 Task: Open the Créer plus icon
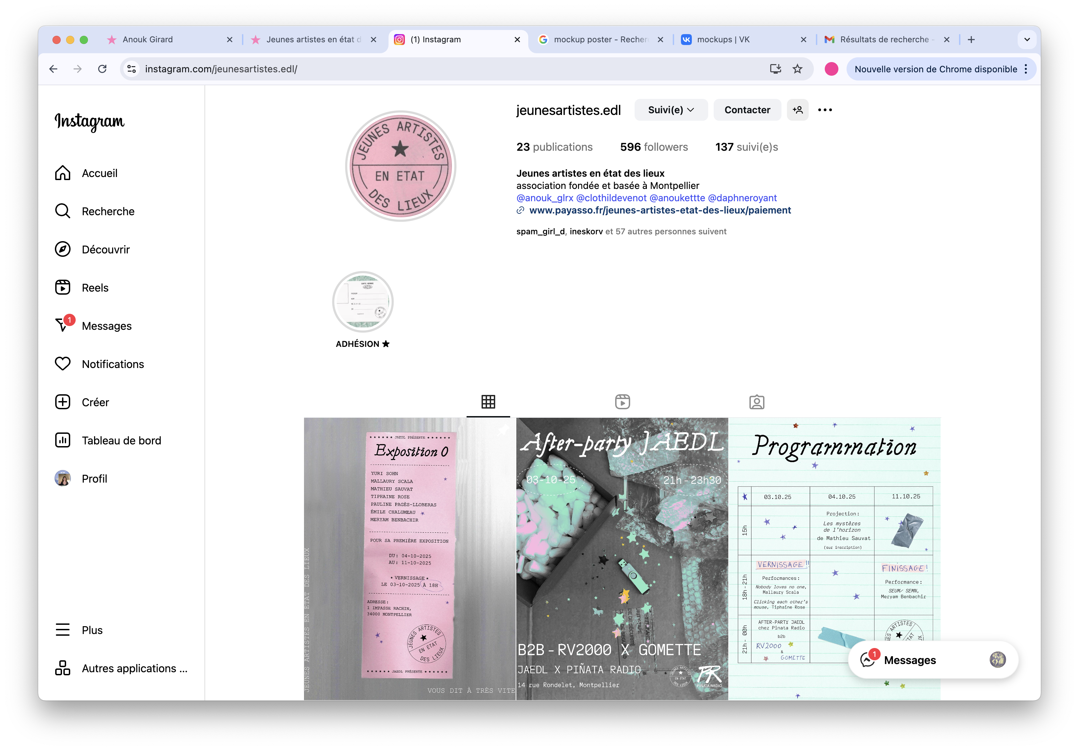coord(62,402)
